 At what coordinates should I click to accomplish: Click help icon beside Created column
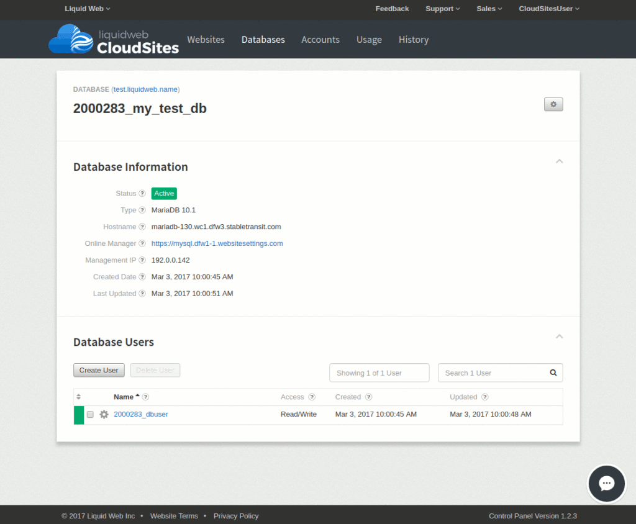pos(369,397)
